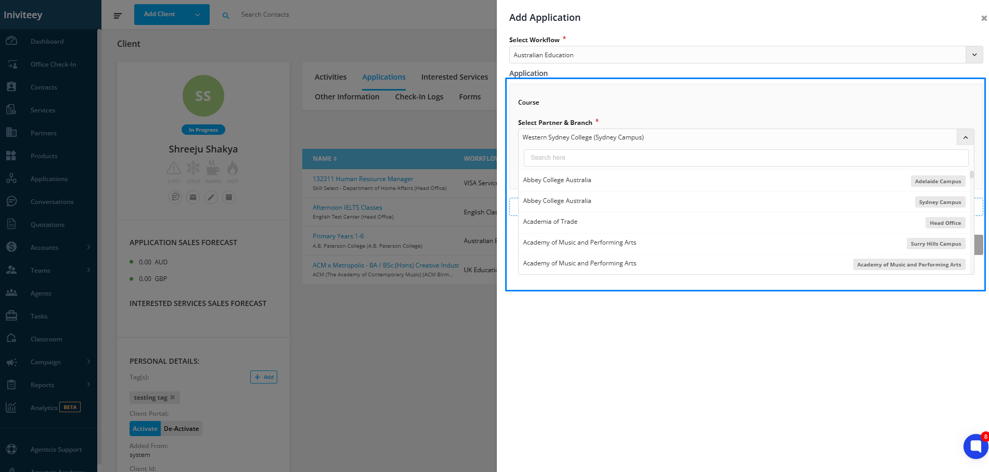The image size is (989, 472).
Task: Switch to the Interested Services tab
Action: [x=454, y=77]
